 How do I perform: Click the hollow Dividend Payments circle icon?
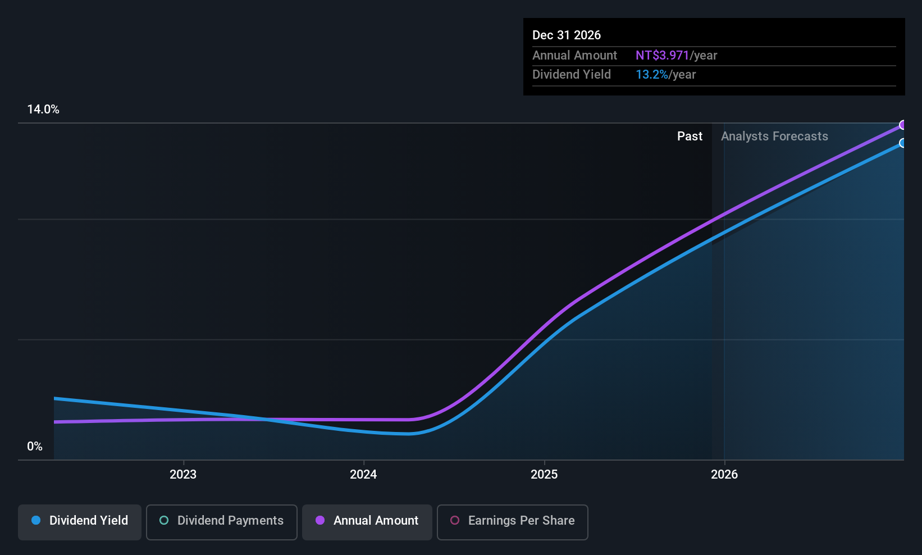coord(163,521)
